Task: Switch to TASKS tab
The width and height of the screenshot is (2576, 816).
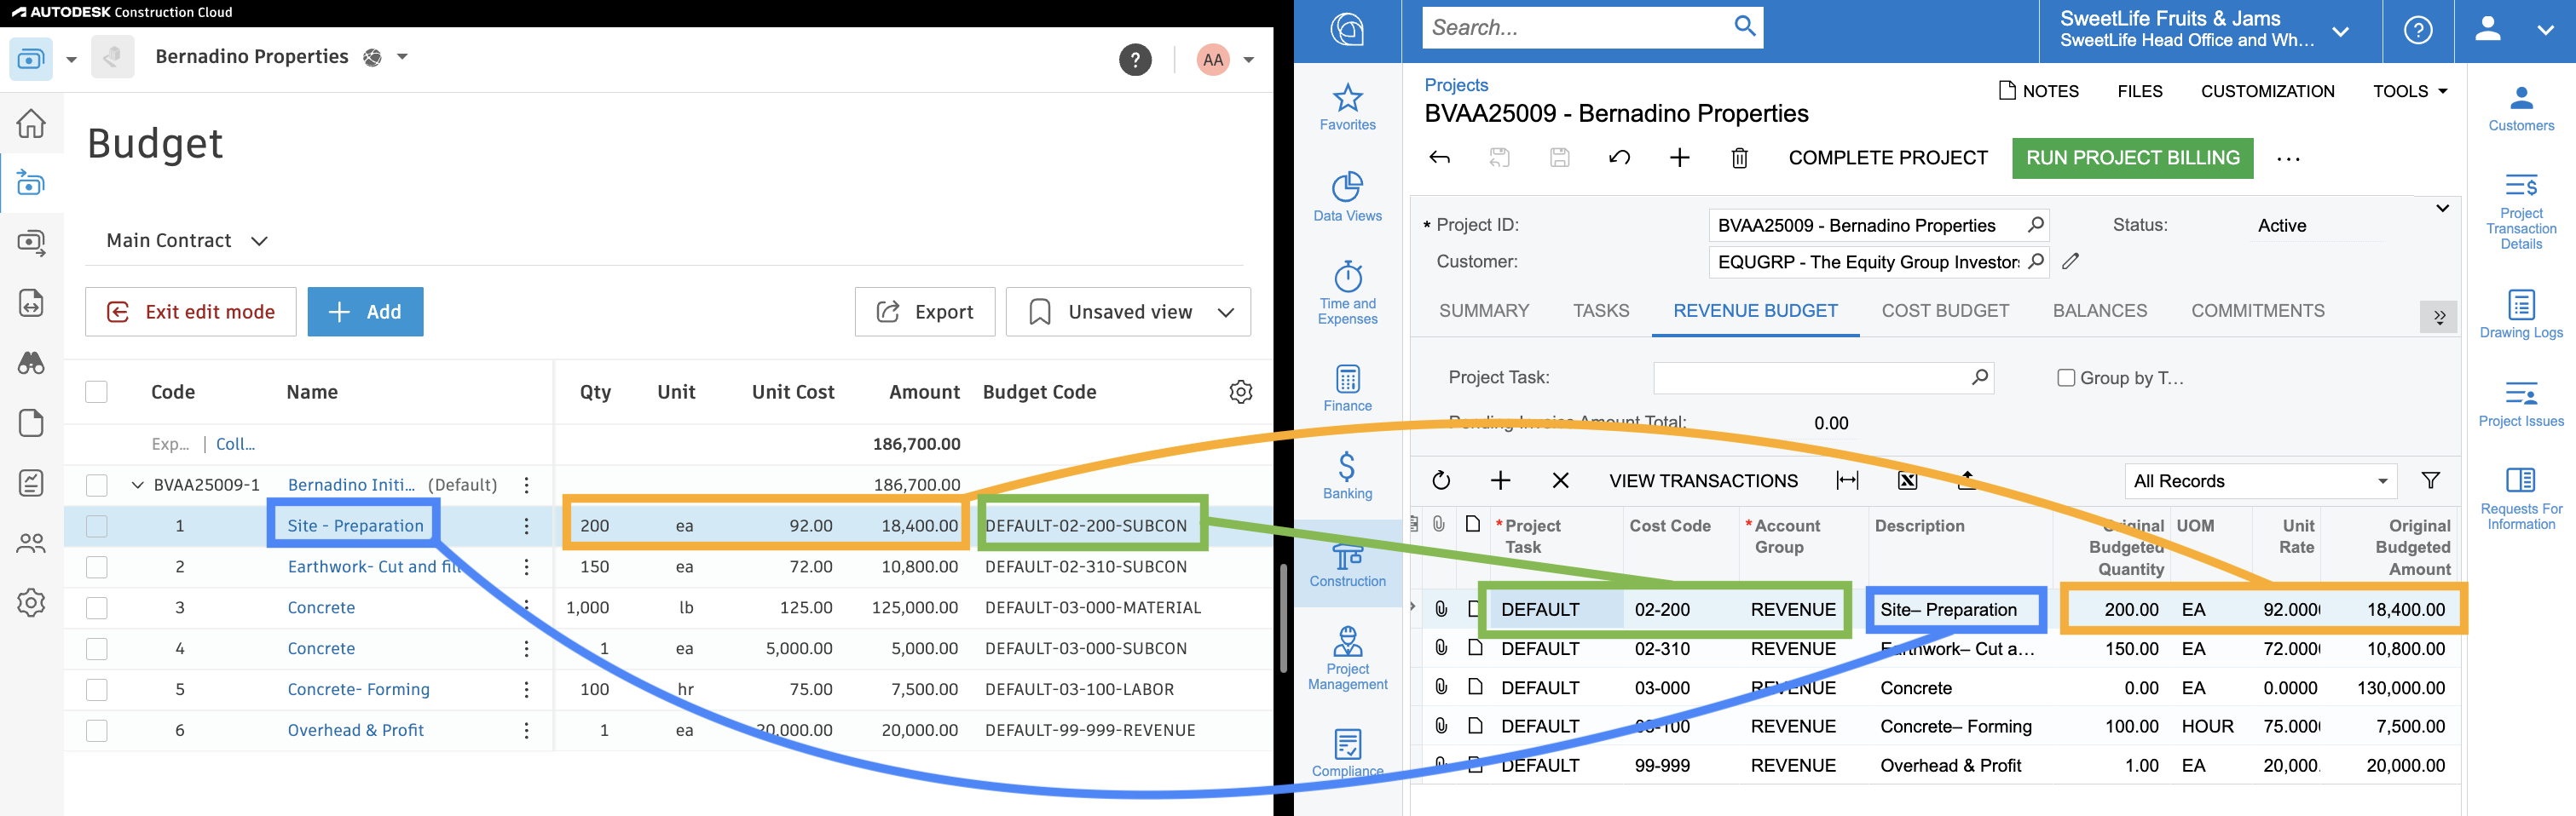Action: click(x=1601, y=311)
